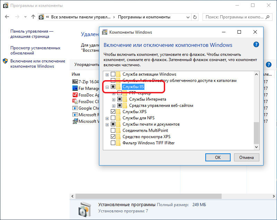Viewport: 277px width, 220px height.
Task: Click folder icon of Службы XPS
Action: [x=118, y=111]
